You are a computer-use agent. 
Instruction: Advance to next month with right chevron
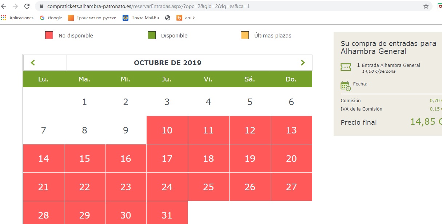pyautogui.click(x=303, y=63)
